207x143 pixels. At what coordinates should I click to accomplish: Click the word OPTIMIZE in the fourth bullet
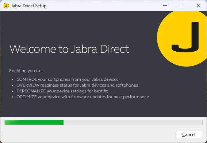tap(27, 97)
